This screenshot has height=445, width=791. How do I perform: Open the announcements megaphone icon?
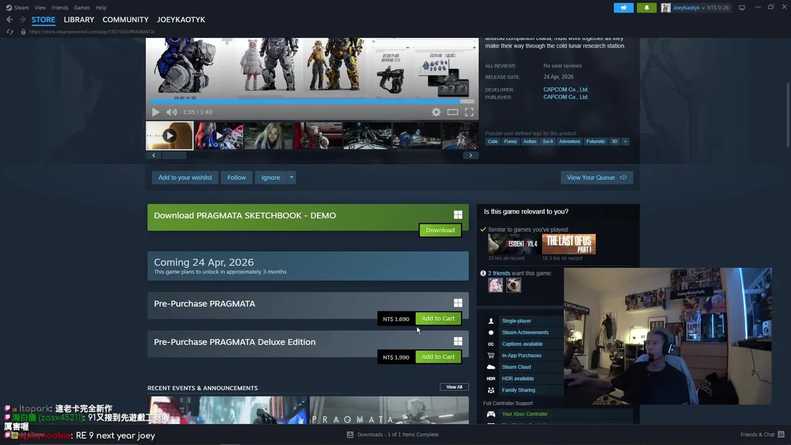(x=624, y=7)
